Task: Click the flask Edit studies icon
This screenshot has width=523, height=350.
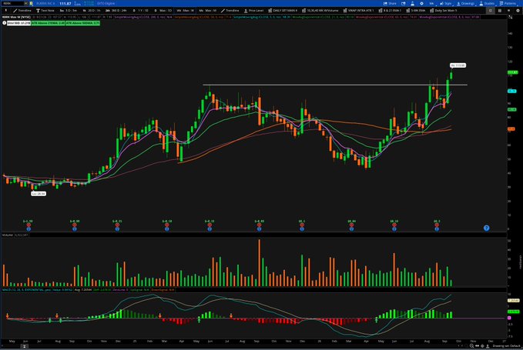Action: coord(413,3)
